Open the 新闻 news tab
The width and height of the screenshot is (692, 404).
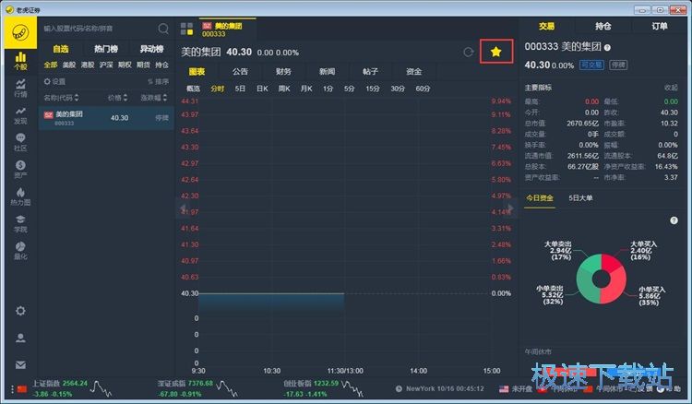[327, 71]
